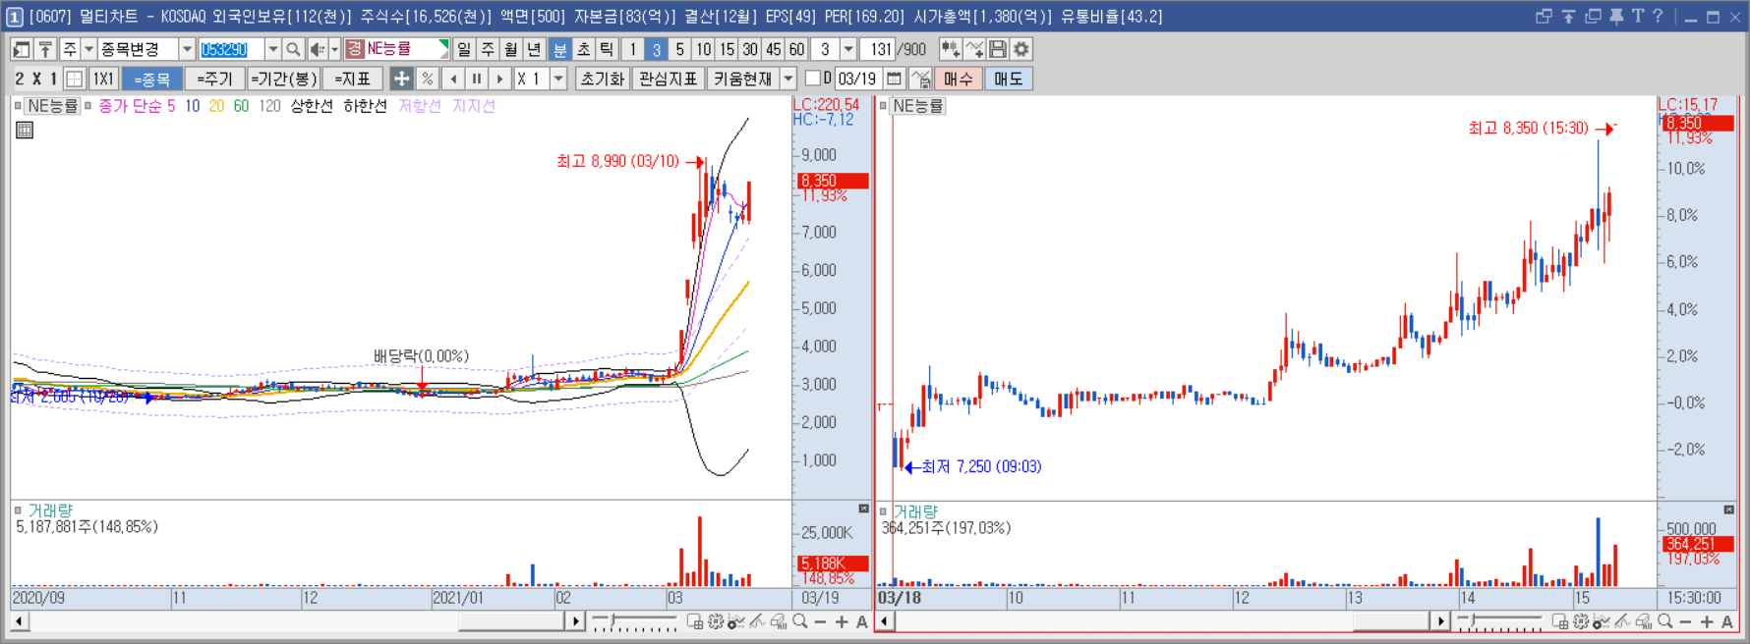Click the A auto-scale icon under right chart
The height and width of the screenshot is (644, 1750).
coord(1727,621)
